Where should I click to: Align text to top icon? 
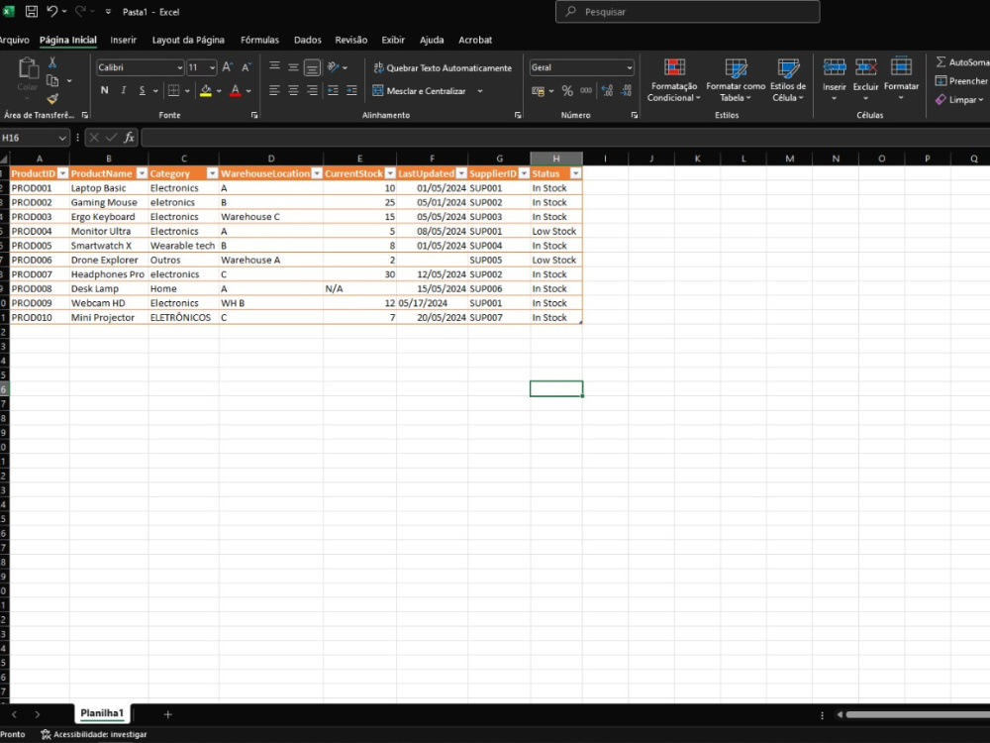(x=274, y=67)
